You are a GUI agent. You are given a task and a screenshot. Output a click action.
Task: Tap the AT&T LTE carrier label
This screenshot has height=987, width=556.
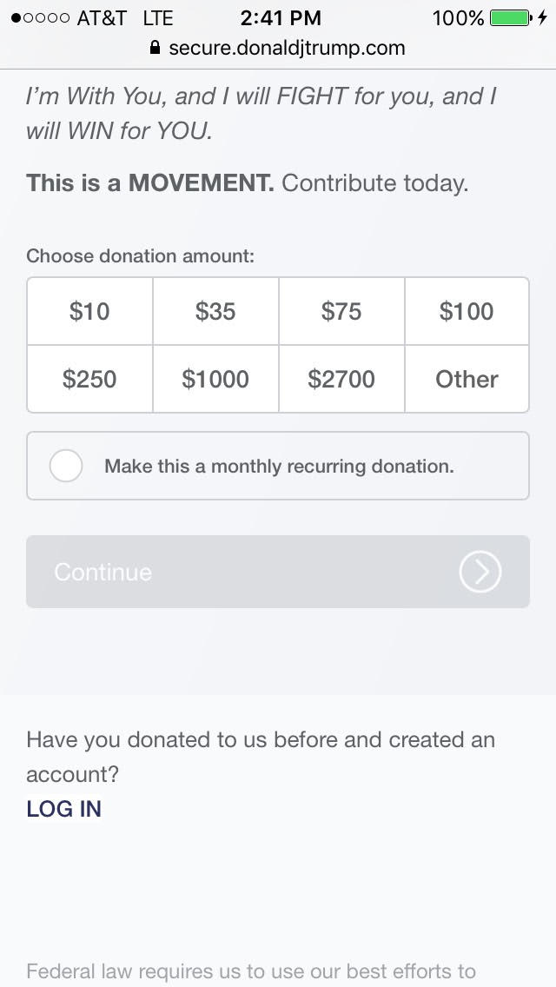point(125,17)
